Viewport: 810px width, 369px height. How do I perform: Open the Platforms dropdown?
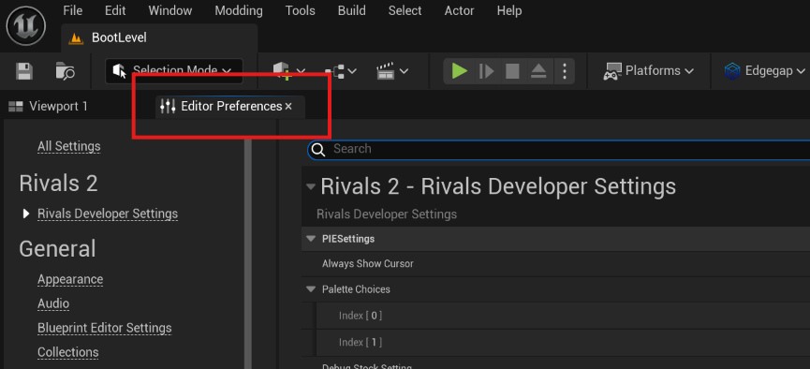pyautogui.click(x=648, y=71)
